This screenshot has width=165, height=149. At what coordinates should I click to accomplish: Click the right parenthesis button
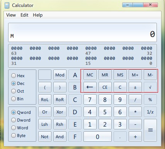click(x=60, y=87)
